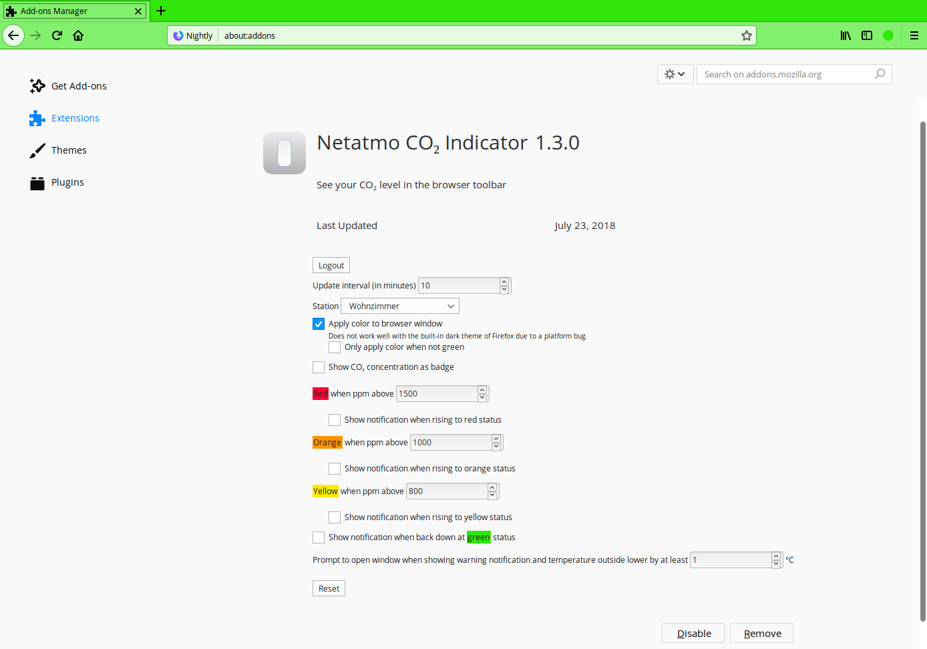Increase the temperature difference value

click(776, 556)
